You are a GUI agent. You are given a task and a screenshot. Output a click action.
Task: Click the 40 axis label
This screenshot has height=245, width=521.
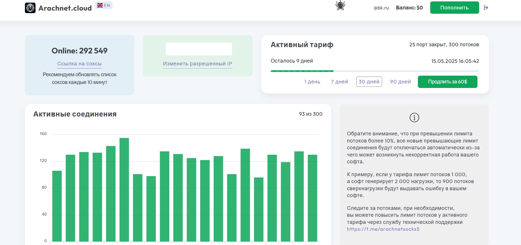pos(44,214)
